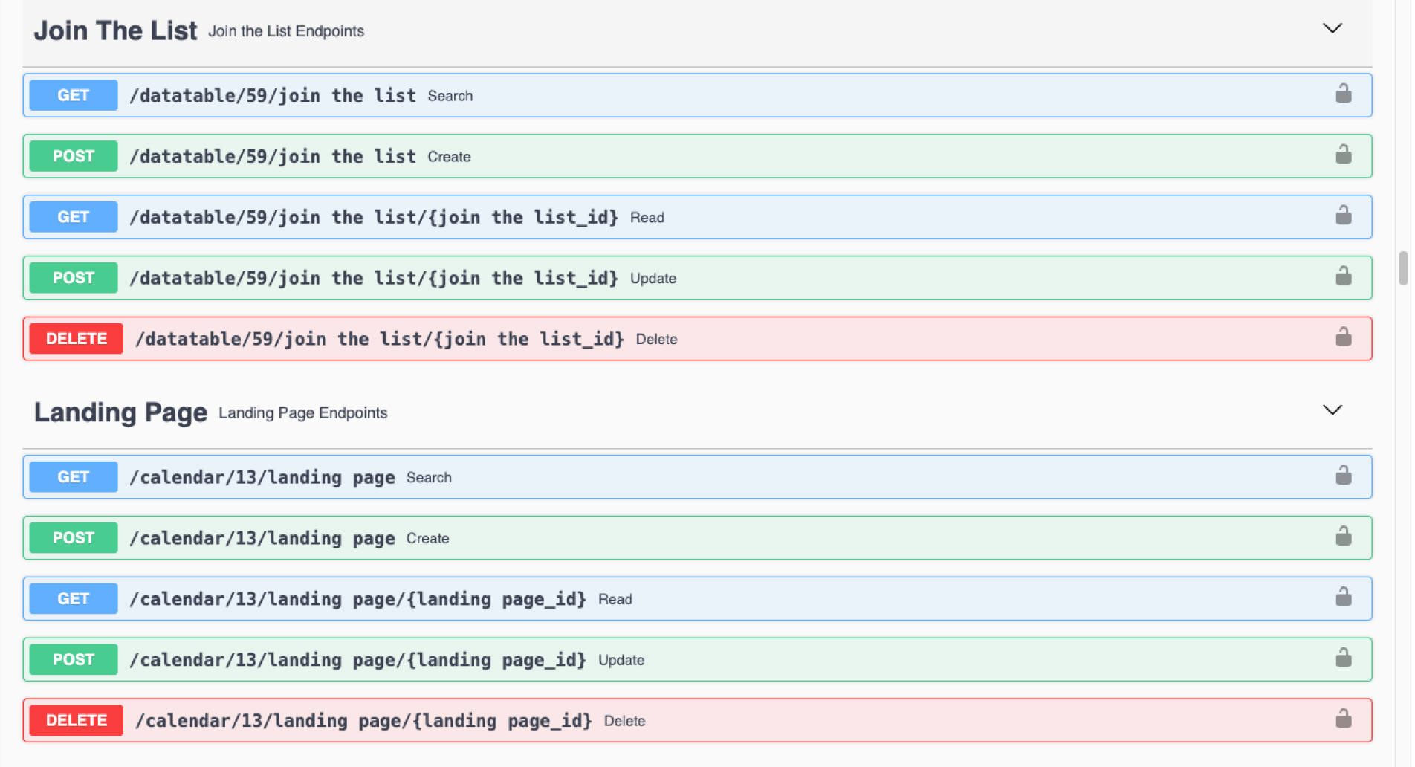Click the page vertical scrollbar thumb
This screenshot has width=1415, height=767.
click(1403, 268)
